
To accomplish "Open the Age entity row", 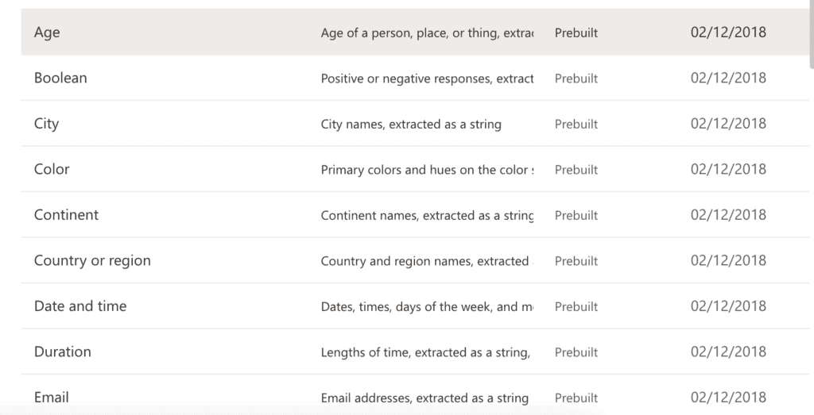I will click(415, 32).
